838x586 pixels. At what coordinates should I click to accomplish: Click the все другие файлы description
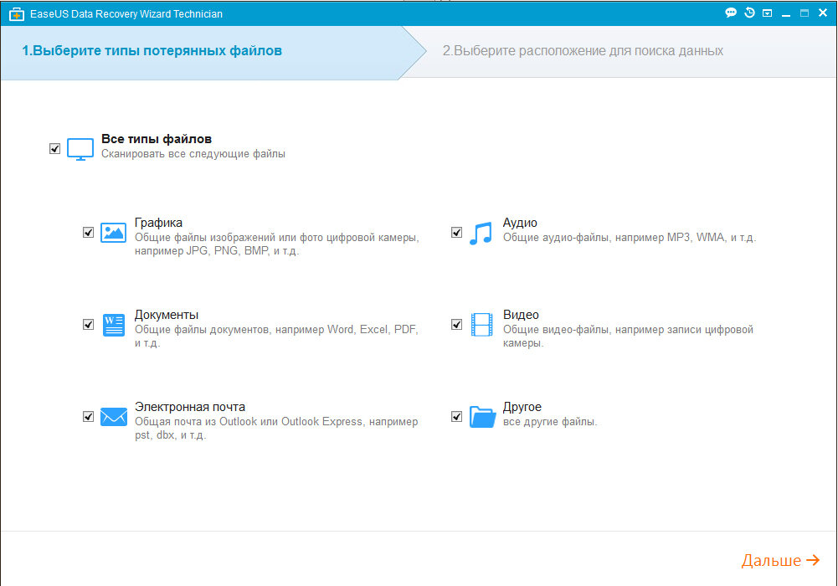550,421
